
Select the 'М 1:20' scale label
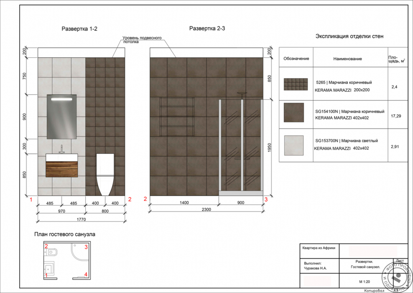[359, 281]
